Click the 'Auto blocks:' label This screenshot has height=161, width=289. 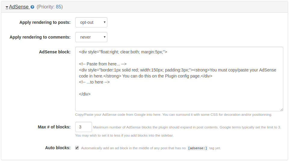58,148
